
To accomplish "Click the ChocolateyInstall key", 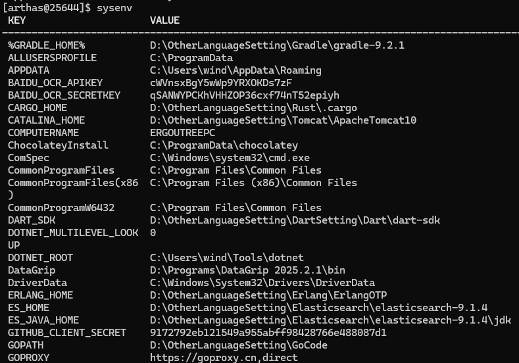I will 58,145.
